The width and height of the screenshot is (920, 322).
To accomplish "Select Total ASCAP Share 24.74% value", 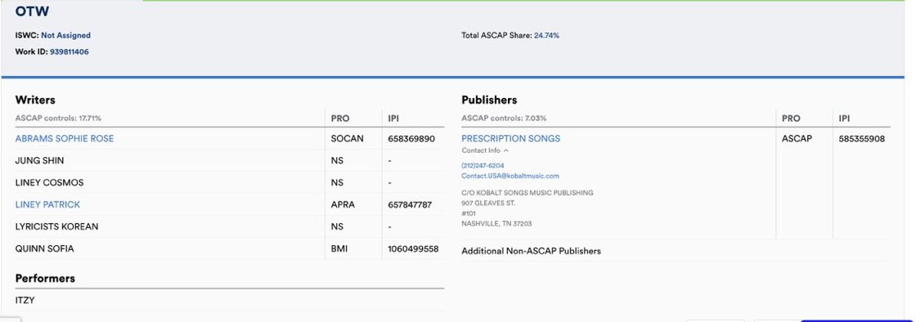I will (546, 36).
